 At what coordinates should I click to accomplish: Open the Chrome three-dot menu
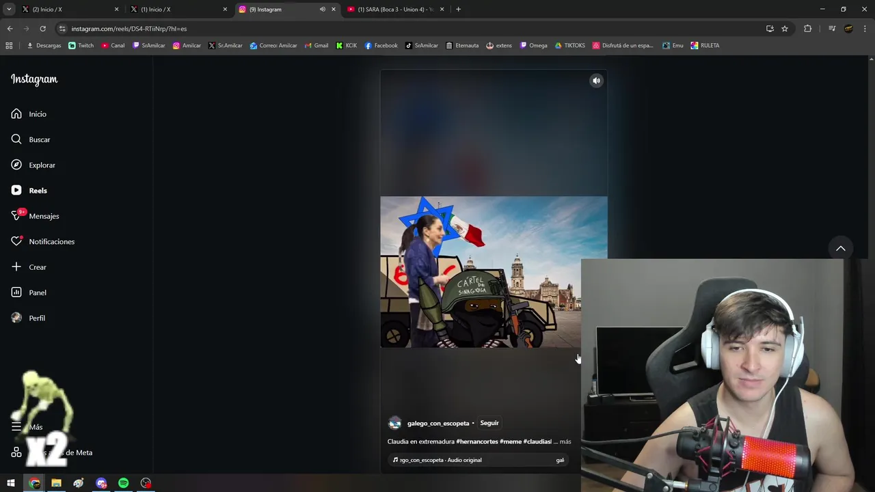[865, 29]
